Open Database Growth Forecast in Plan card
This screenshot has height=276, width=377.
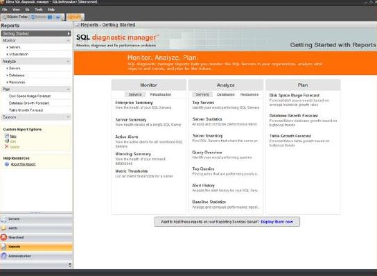click(294, 116)
